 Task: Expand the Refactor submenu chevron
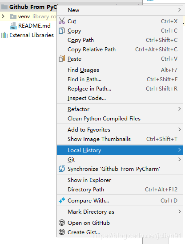click(x=179, y=109)
